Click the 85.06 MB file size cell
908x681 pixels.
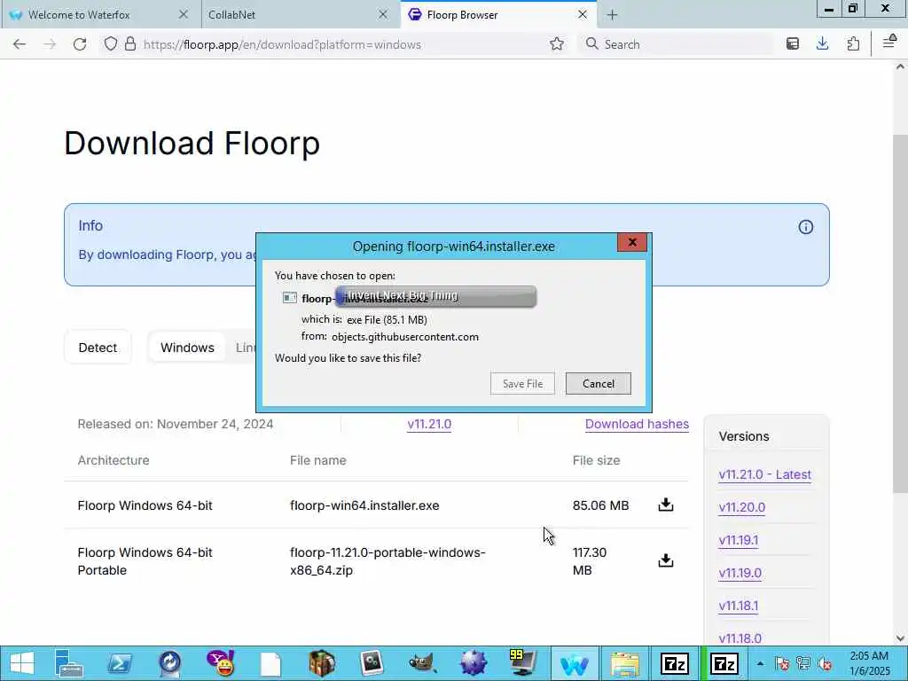click(x=600, y=505)
